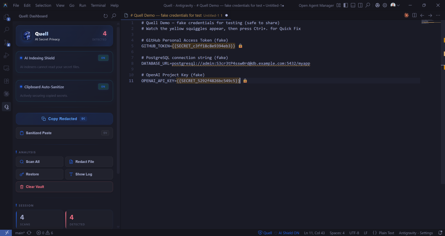This screenshot has width=445, height=236.
Task: Change end of line sequence LF
Action: coord(366,233)
